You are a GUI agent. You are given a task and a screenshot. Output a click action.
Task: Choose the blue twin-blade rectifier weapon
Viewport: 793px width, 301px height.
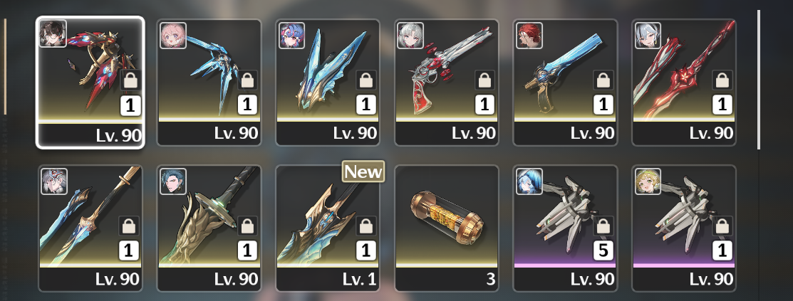(x=328, y=83)
